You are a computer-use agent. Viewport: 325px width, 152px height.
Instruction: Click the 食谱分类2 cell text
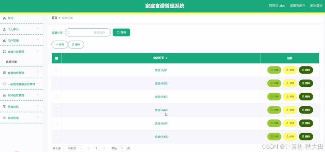161,83
